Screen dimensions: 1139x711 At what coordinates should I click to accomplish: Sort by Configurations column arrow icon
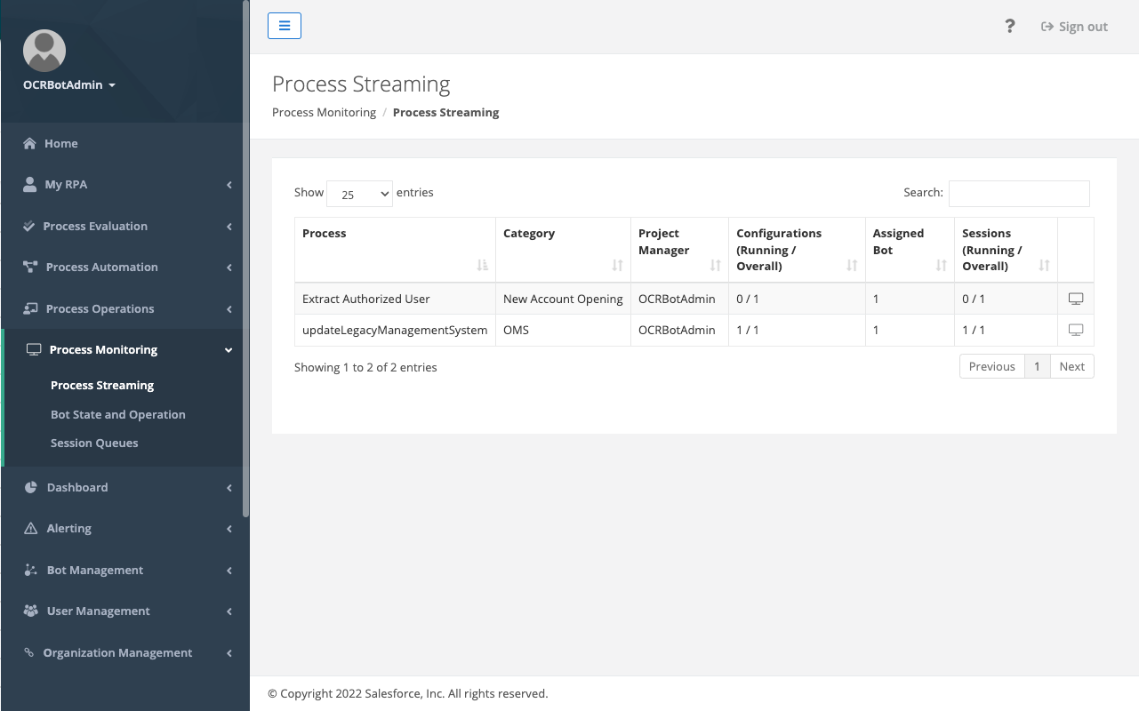(852, 265)
